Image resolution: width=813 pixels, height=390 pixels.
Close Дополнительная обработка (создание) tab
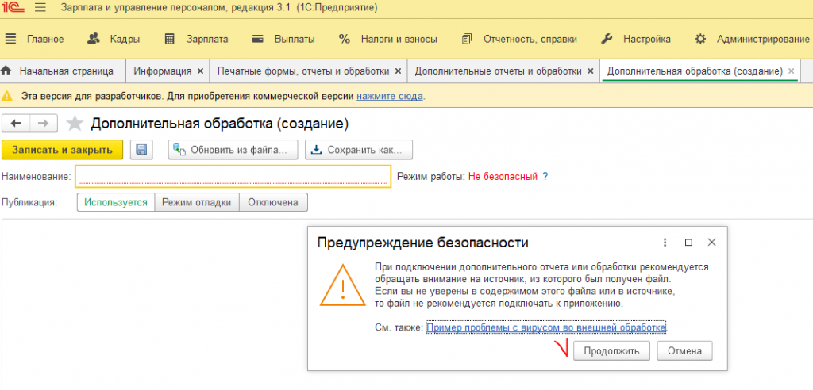pyautogui.click(x=792, y=71)
